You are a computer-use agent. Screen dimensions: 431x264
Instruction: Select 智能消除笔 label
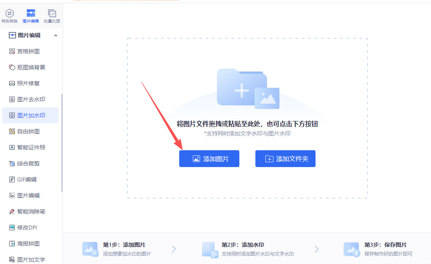(x=31, y=212)
